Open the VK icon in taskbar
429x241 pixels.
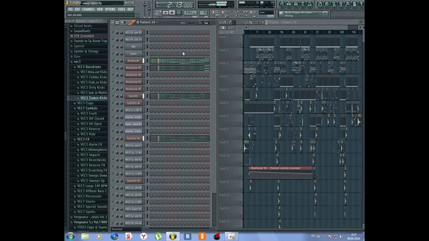188,236
